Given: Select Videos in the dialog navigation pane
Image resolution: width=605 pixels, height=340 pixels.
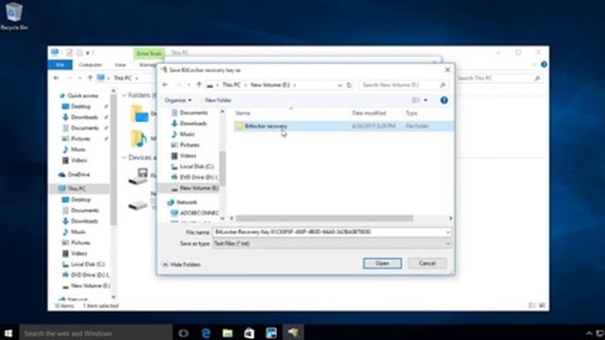Looking at the screenshot, I should pyautogui.click(x=188, y=156).
